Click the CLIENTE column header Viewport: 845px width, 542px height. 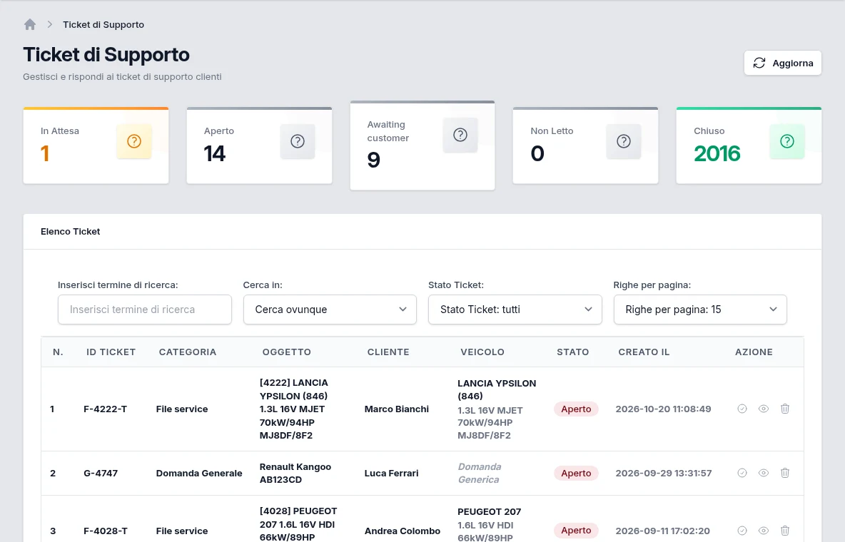pyautogui.click(x=388, y=352)
